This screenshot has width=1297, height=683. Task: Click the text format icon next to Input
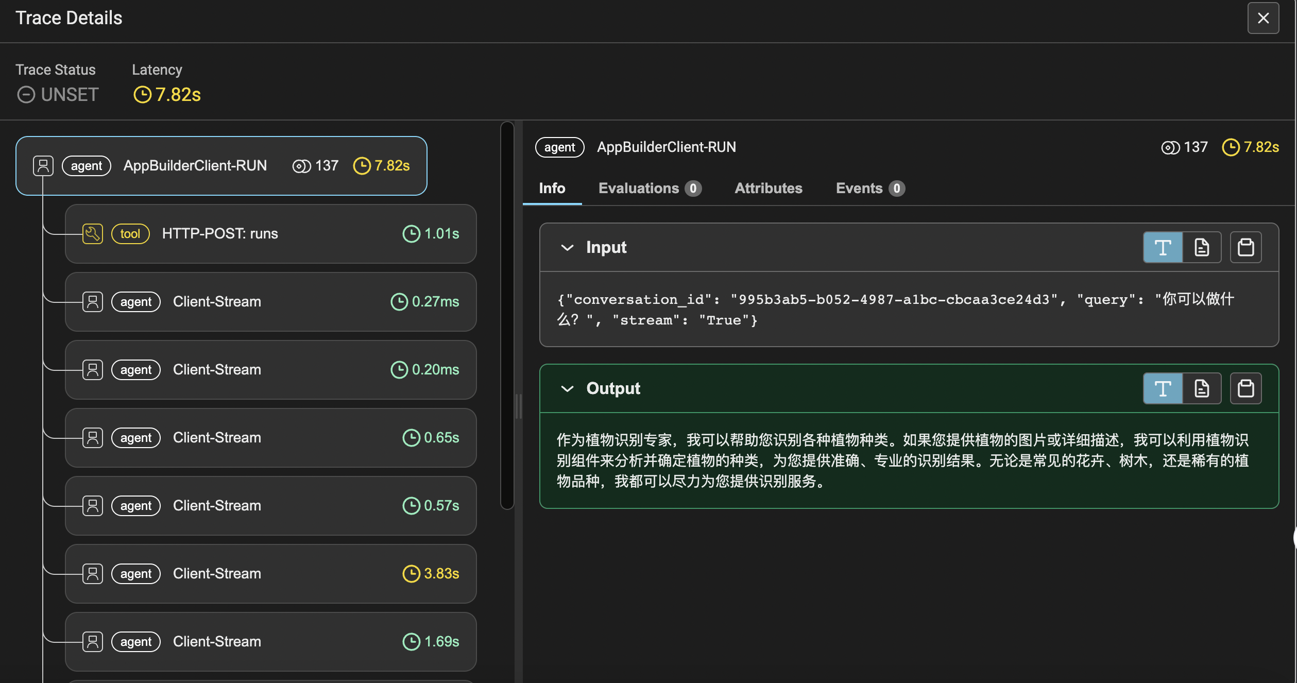1163,246
